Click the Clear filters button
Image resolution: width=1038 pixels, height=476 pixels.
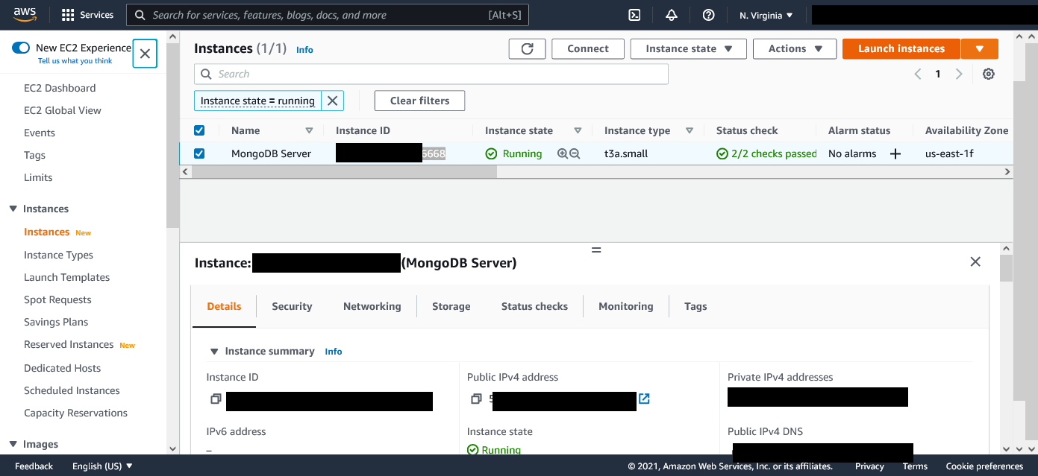[x=419, y=101]
